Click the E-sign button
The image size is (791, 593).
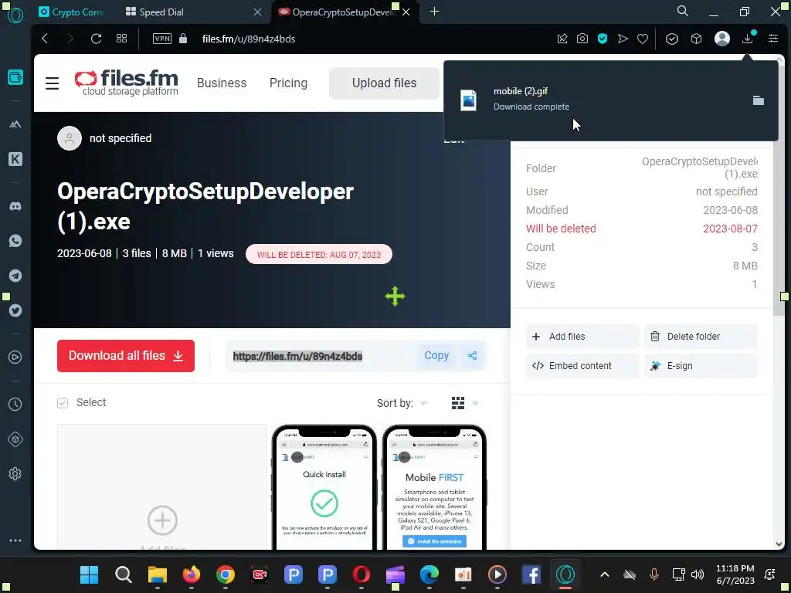pos(700,366)
